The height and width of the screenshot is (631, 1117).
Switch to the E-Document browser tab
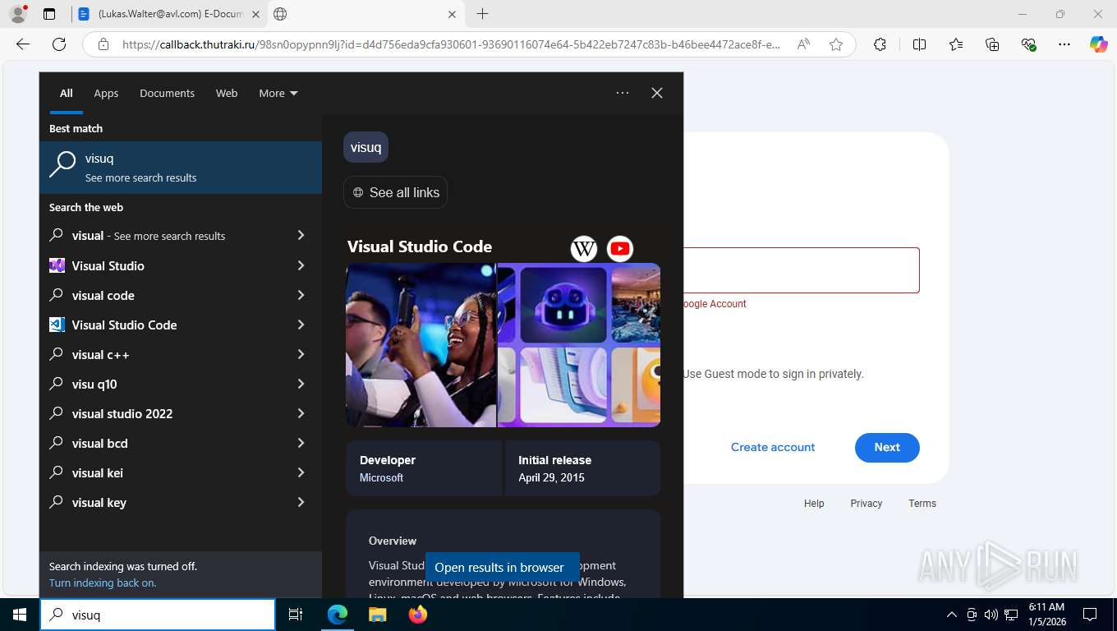(x=168, y=14)
